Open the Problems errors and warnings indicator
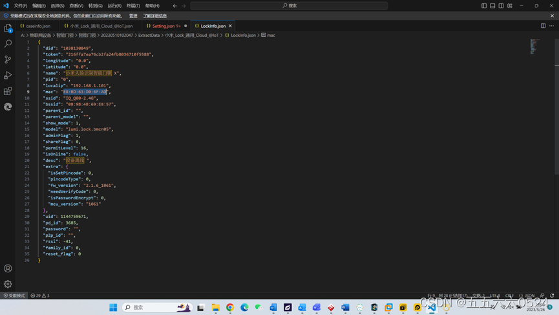 point(40,296)
